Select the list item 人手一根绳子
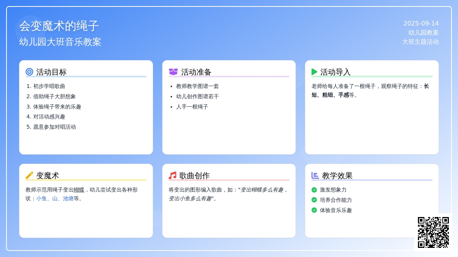 tap(192, 107)
